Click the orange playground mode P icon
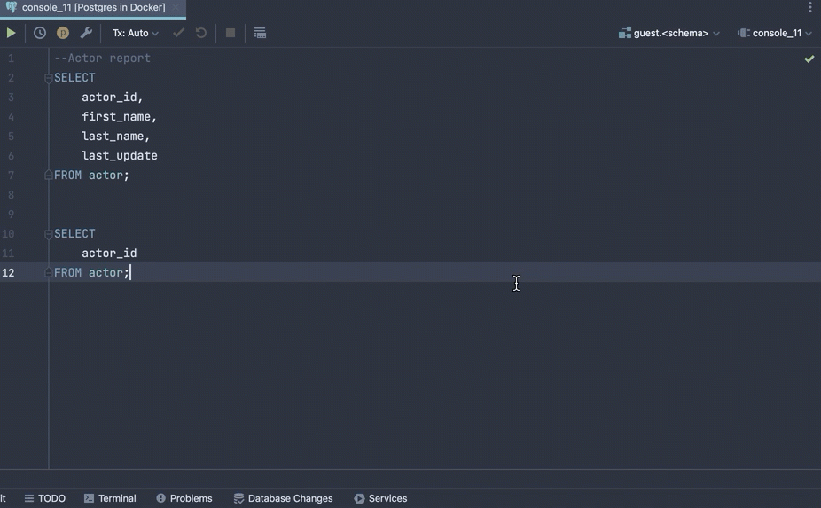The image size is (821, 508). pos(63,33)
